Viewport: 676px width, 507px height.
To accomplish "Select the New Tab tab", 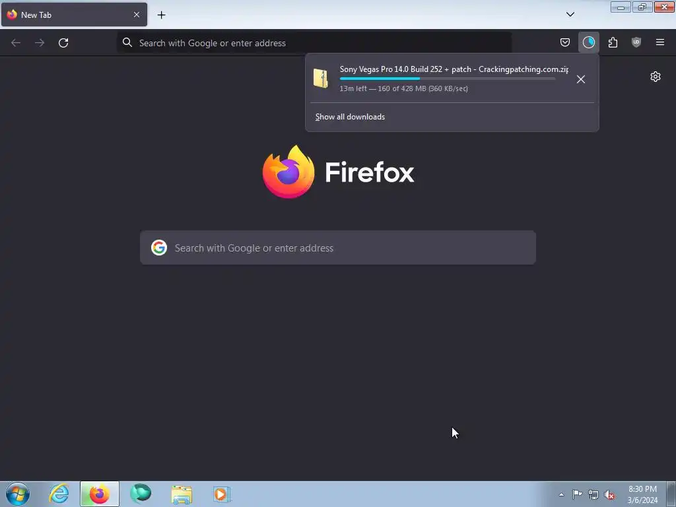I will (74, 15).
